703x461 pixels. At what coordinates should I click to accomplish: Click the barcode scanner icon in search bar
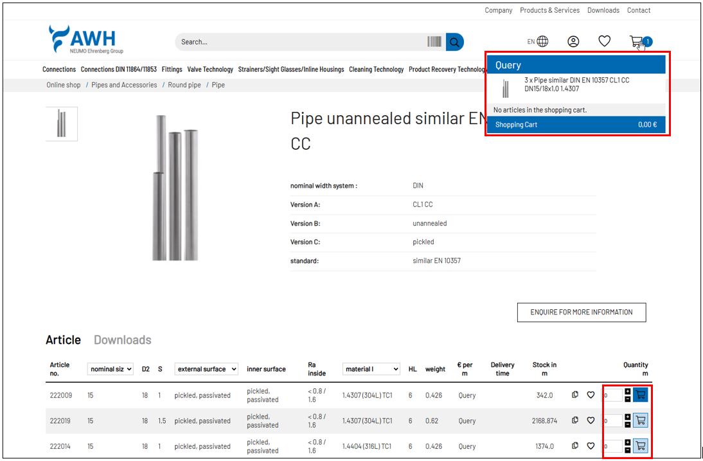pos(434,42)
